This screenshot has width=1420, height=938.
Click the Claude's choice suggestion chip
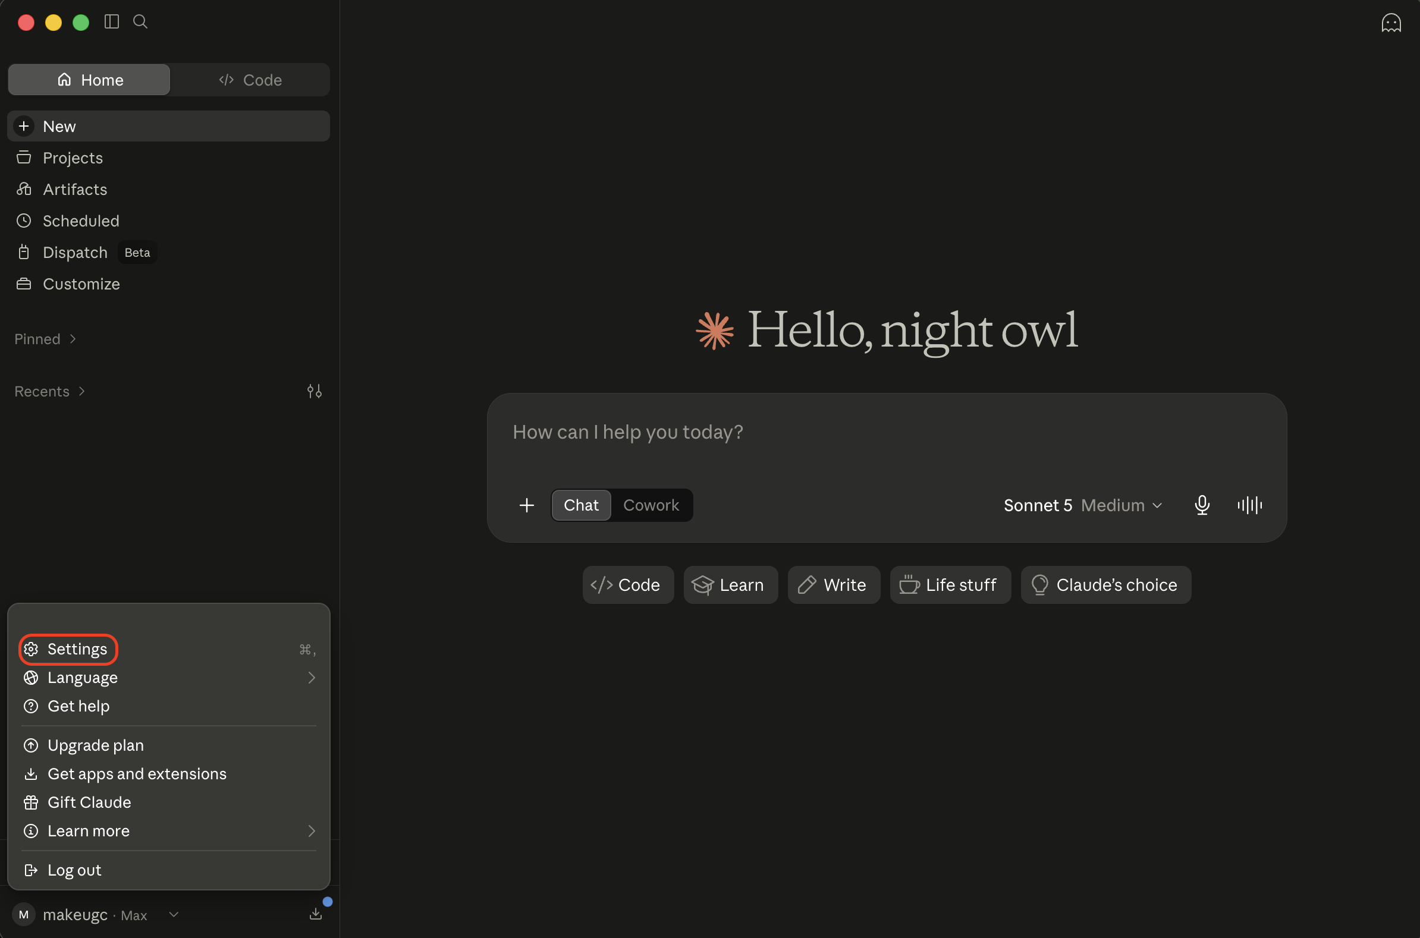tap(1106, 585)
